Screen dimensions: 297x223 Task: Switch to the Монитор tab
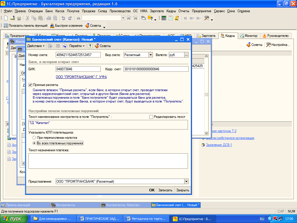click(x=249, y=36)
